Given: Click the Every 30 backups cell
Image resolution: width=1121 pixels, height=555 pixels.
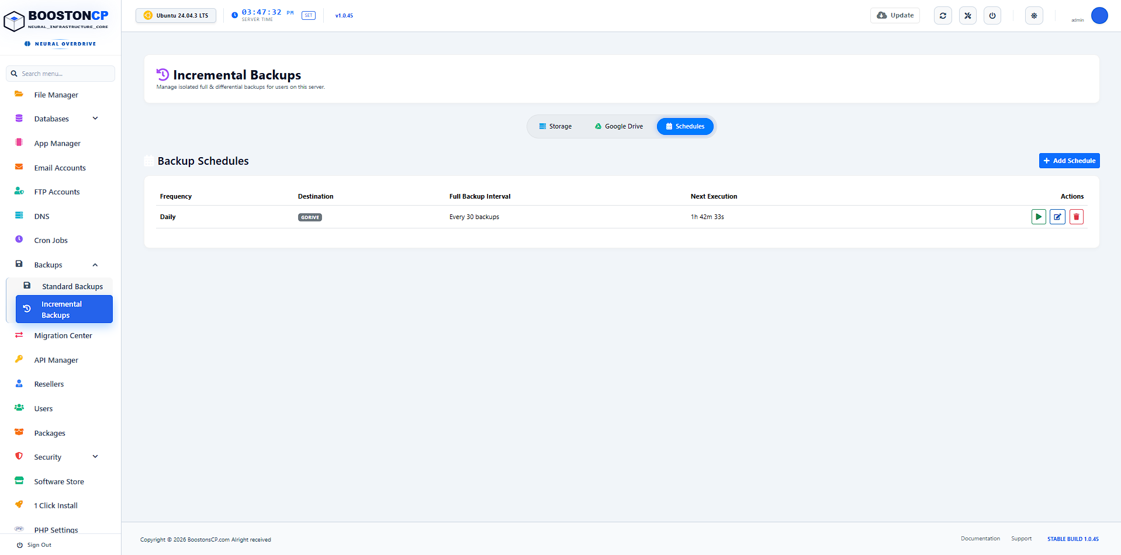Looking at the screenshot, I should point(474,217).
